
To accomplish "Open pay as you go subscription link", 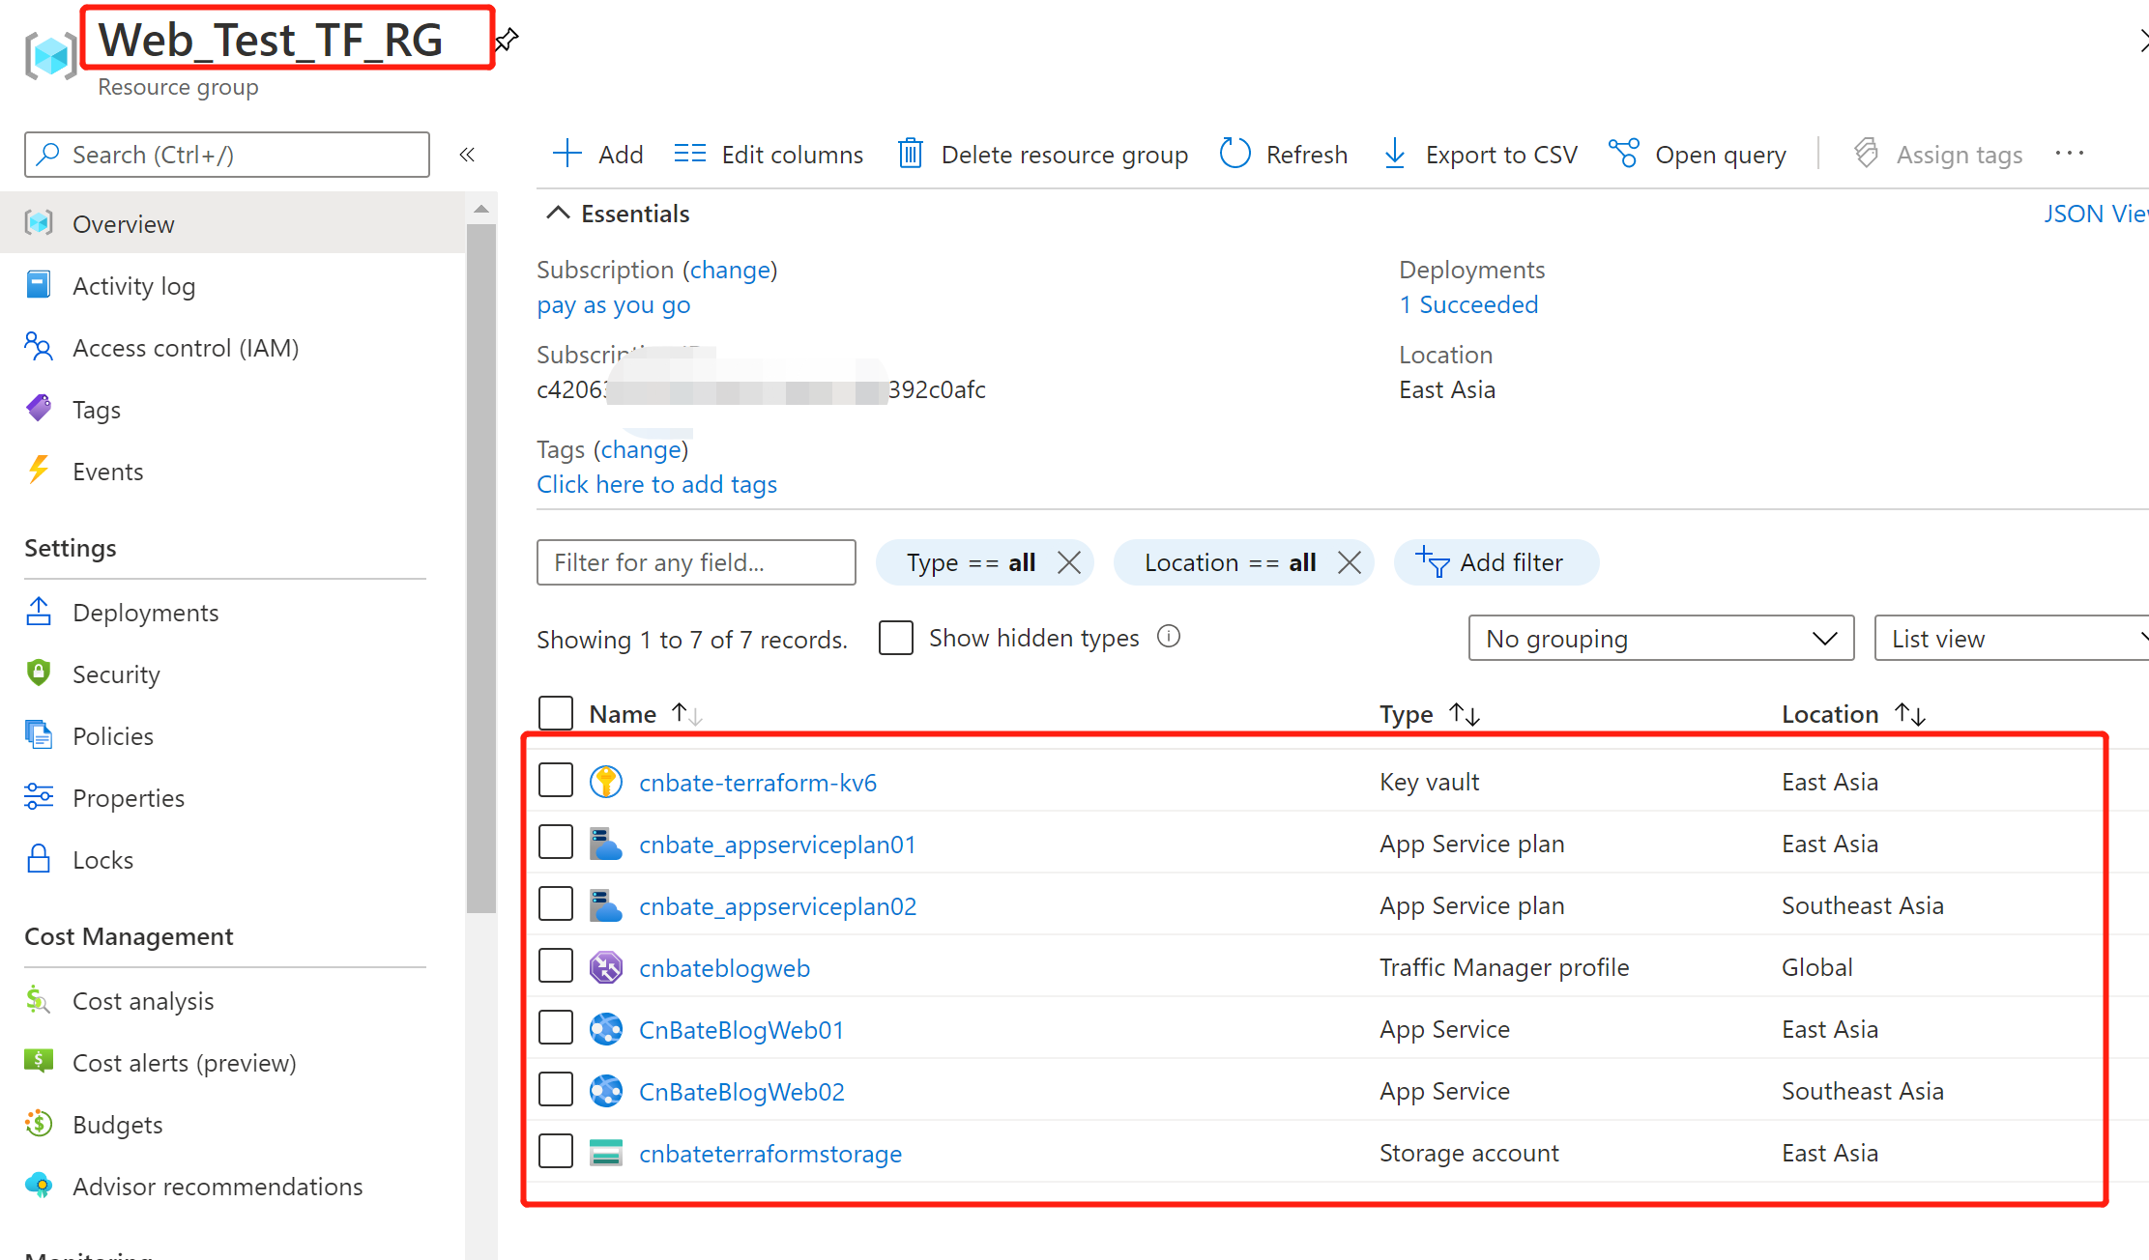I will (613, 305).
